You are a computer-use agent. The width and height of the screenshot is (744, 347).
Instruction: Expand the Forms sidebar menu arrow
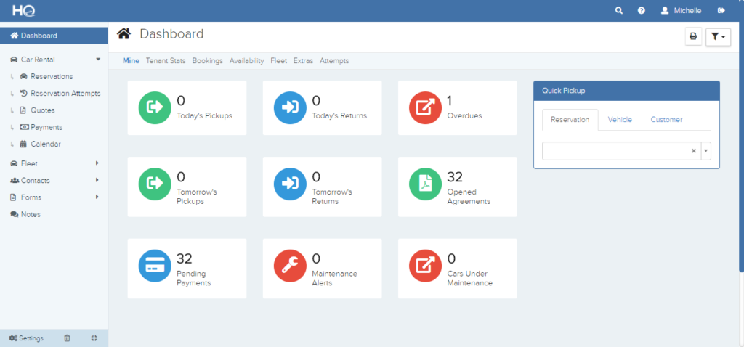(x=97, y=197)
